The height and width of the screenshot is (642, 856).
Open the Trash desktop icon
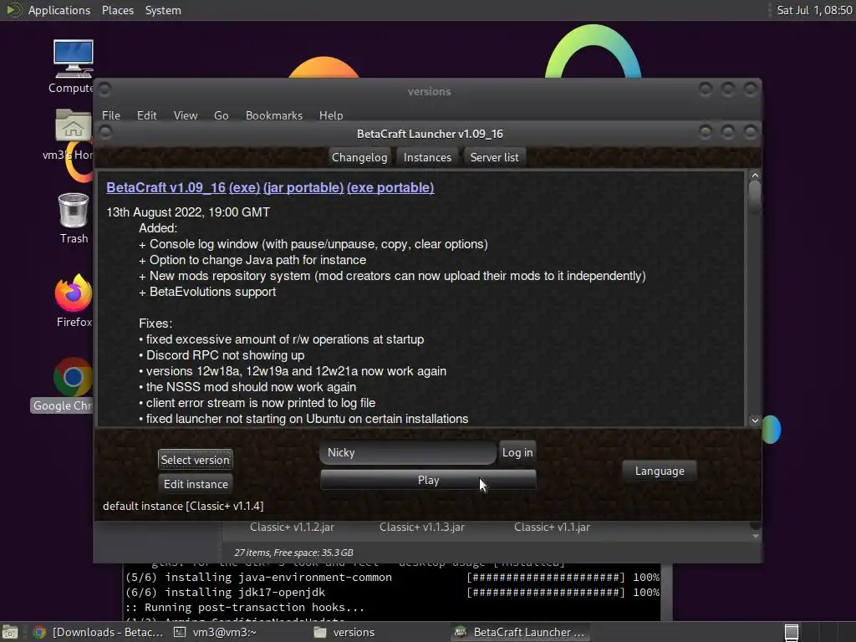click(74, 218)
